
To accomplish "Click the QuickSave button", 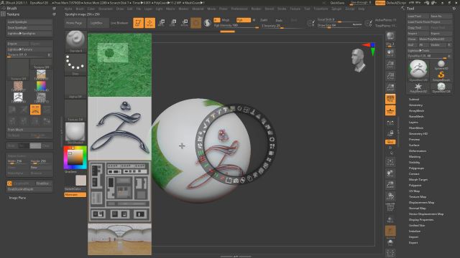I will (x=337, y=3).
